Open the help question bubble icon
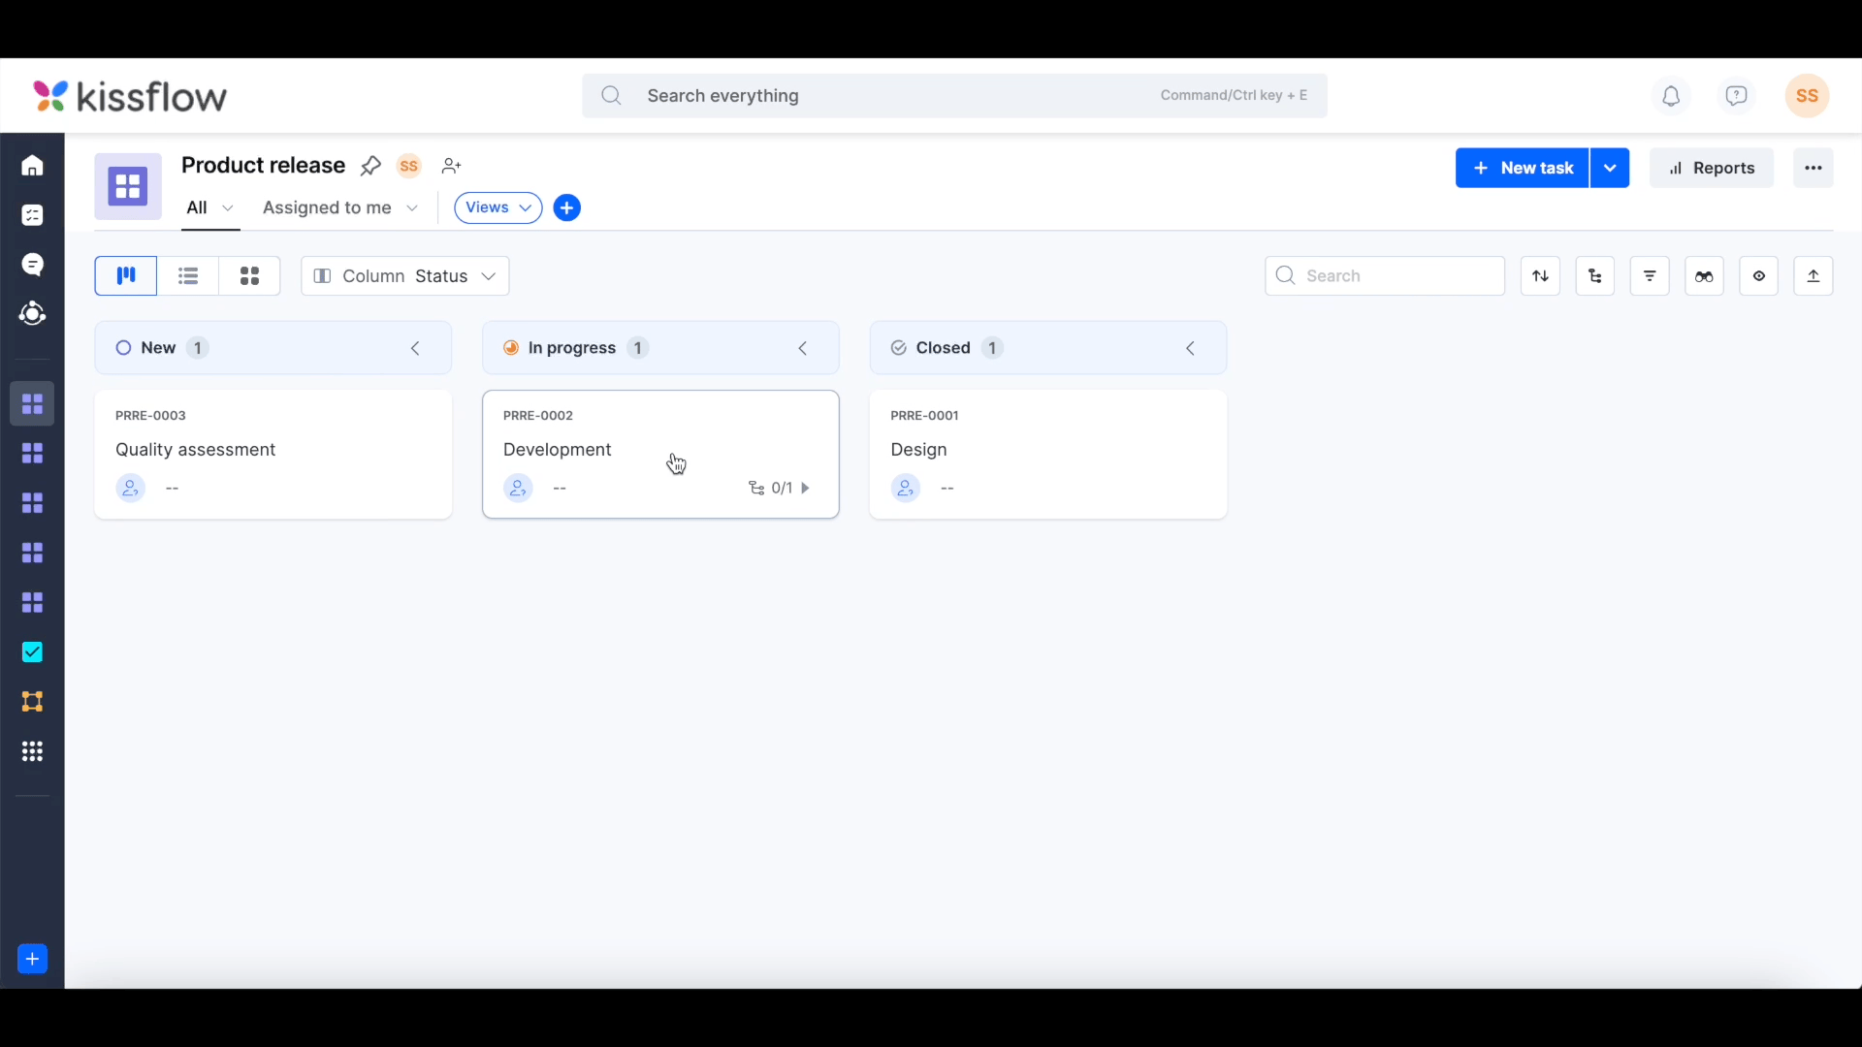The width and height of the screenshot is (1862, 1047). [x=1736, y=96]
